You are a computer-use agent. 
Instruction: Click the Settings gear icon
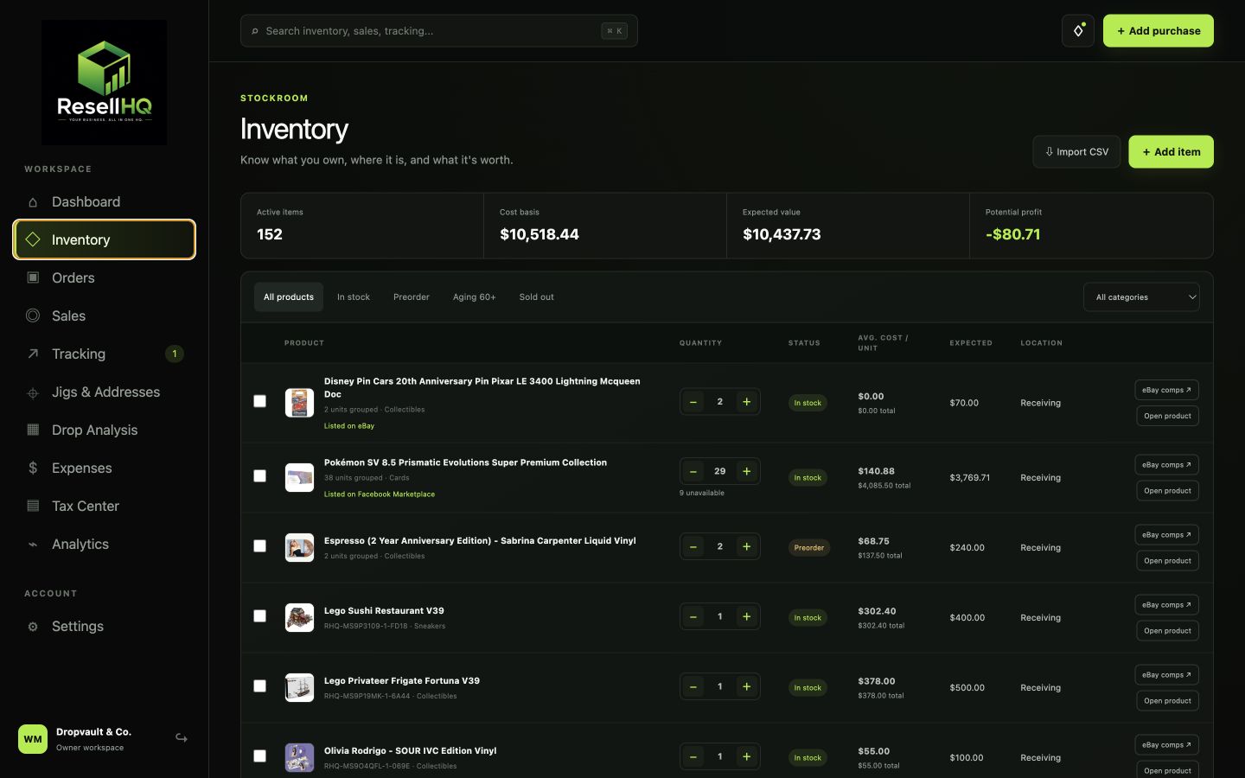point(33,627)
